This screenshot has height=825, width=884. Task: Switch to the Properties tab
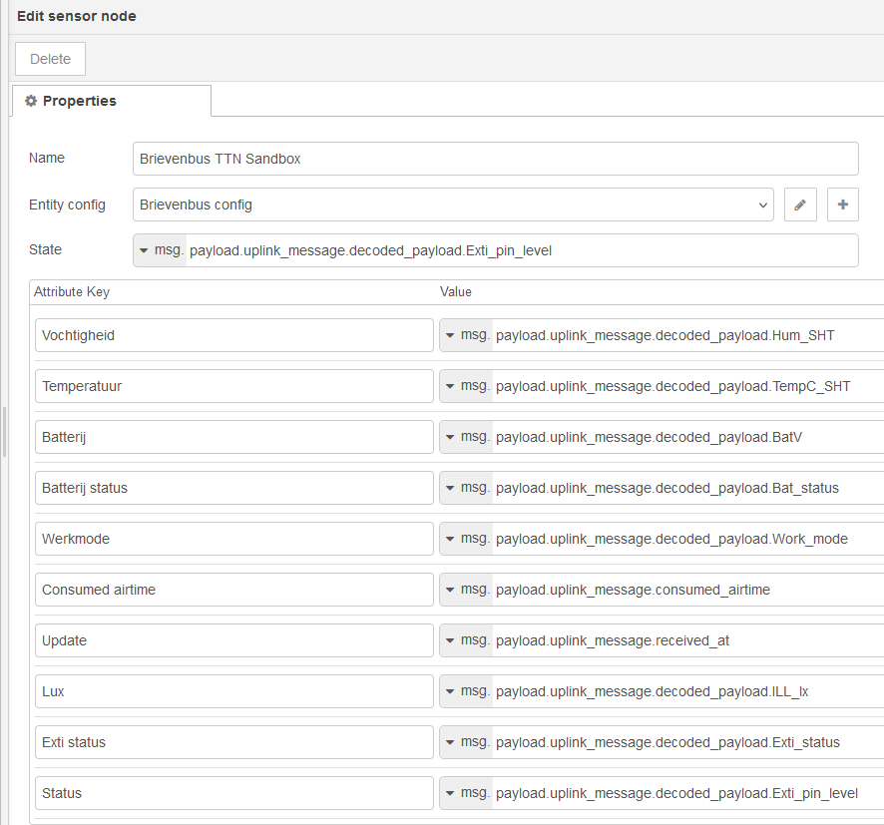pos(112,101)
